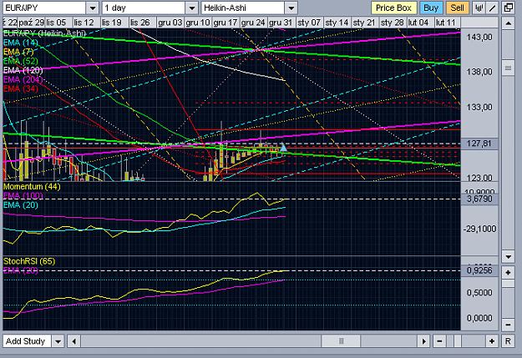522x358 pixels.
Task: Click the current price label 127,81
Action: point(479,144)
